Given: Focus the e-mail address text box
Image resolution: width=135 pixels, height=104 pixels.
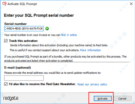Looking at the screenshot, I should pyautogui.click(x=24, y=78).
